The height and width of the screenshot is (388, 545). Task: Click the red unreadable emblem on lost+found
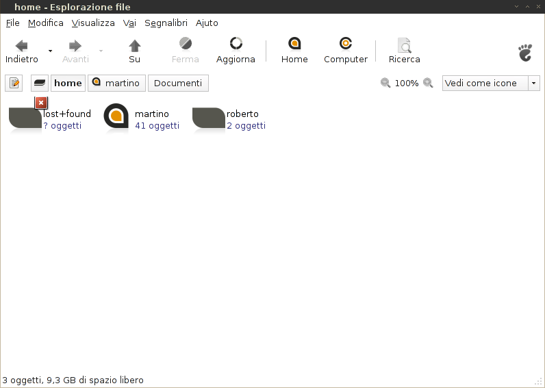[41, 103]
